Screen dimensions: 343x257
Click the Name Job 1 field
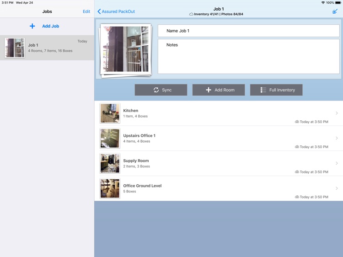pyautogui.click(x=248, y=31)
